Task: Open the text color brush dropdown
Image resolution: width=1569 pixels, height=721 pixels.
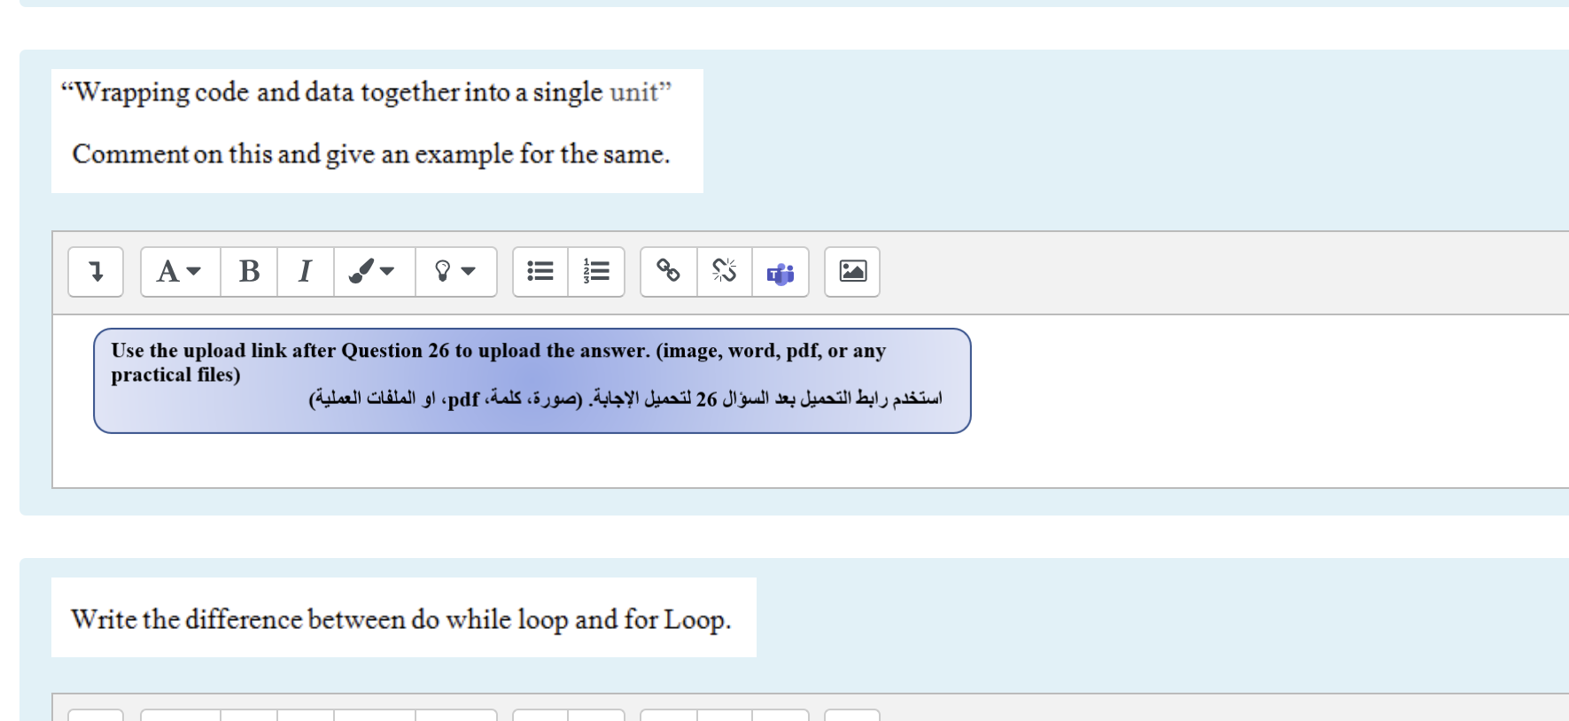Action: (374, 272)
